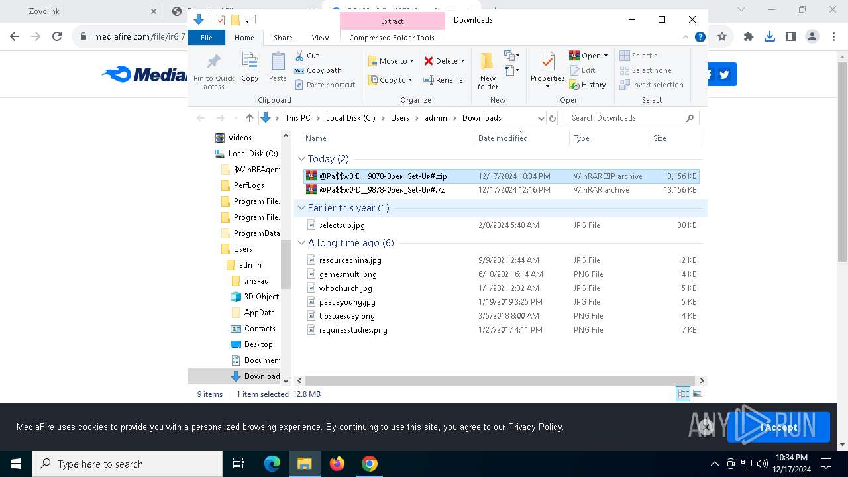Switch to the View ribbon tab
848x477 pixels.
coord(320,38)
